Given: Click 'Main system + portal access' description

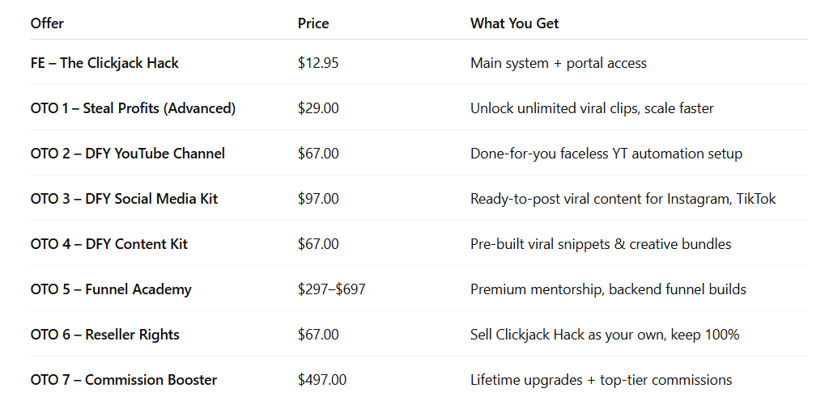Looking at the screenshot, I should pyautogui.click(x=559, y=63).
